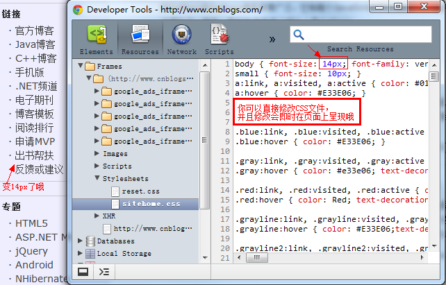Click the Databases cylinder icon
Image resolution: width=446 pixels, height=285 pixels.
90,241
